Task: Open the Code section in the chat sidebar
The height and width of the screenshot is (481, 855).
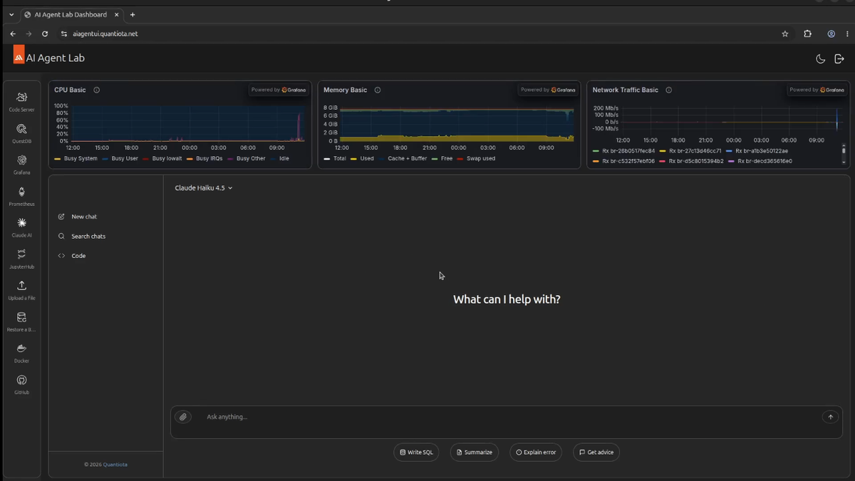Action: click(71, 256)
